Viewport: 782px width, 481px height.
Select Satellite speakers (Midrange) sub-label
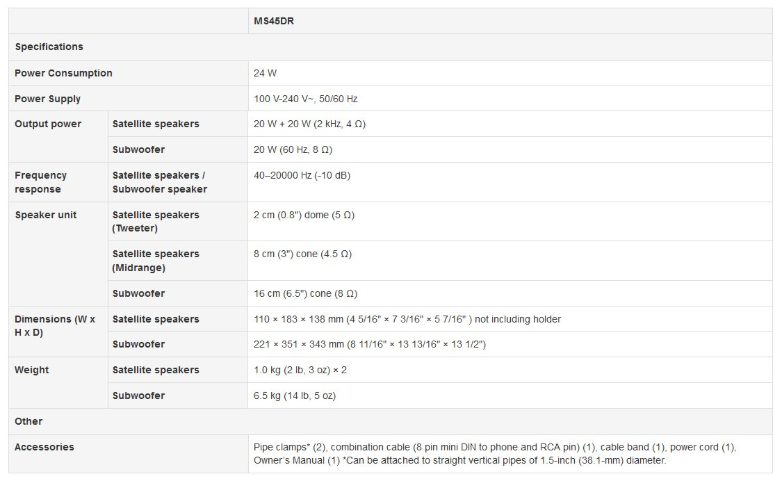coord(156,261)
